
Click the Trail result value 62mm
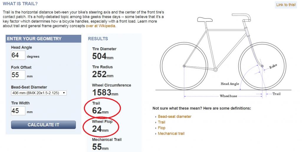100,110
